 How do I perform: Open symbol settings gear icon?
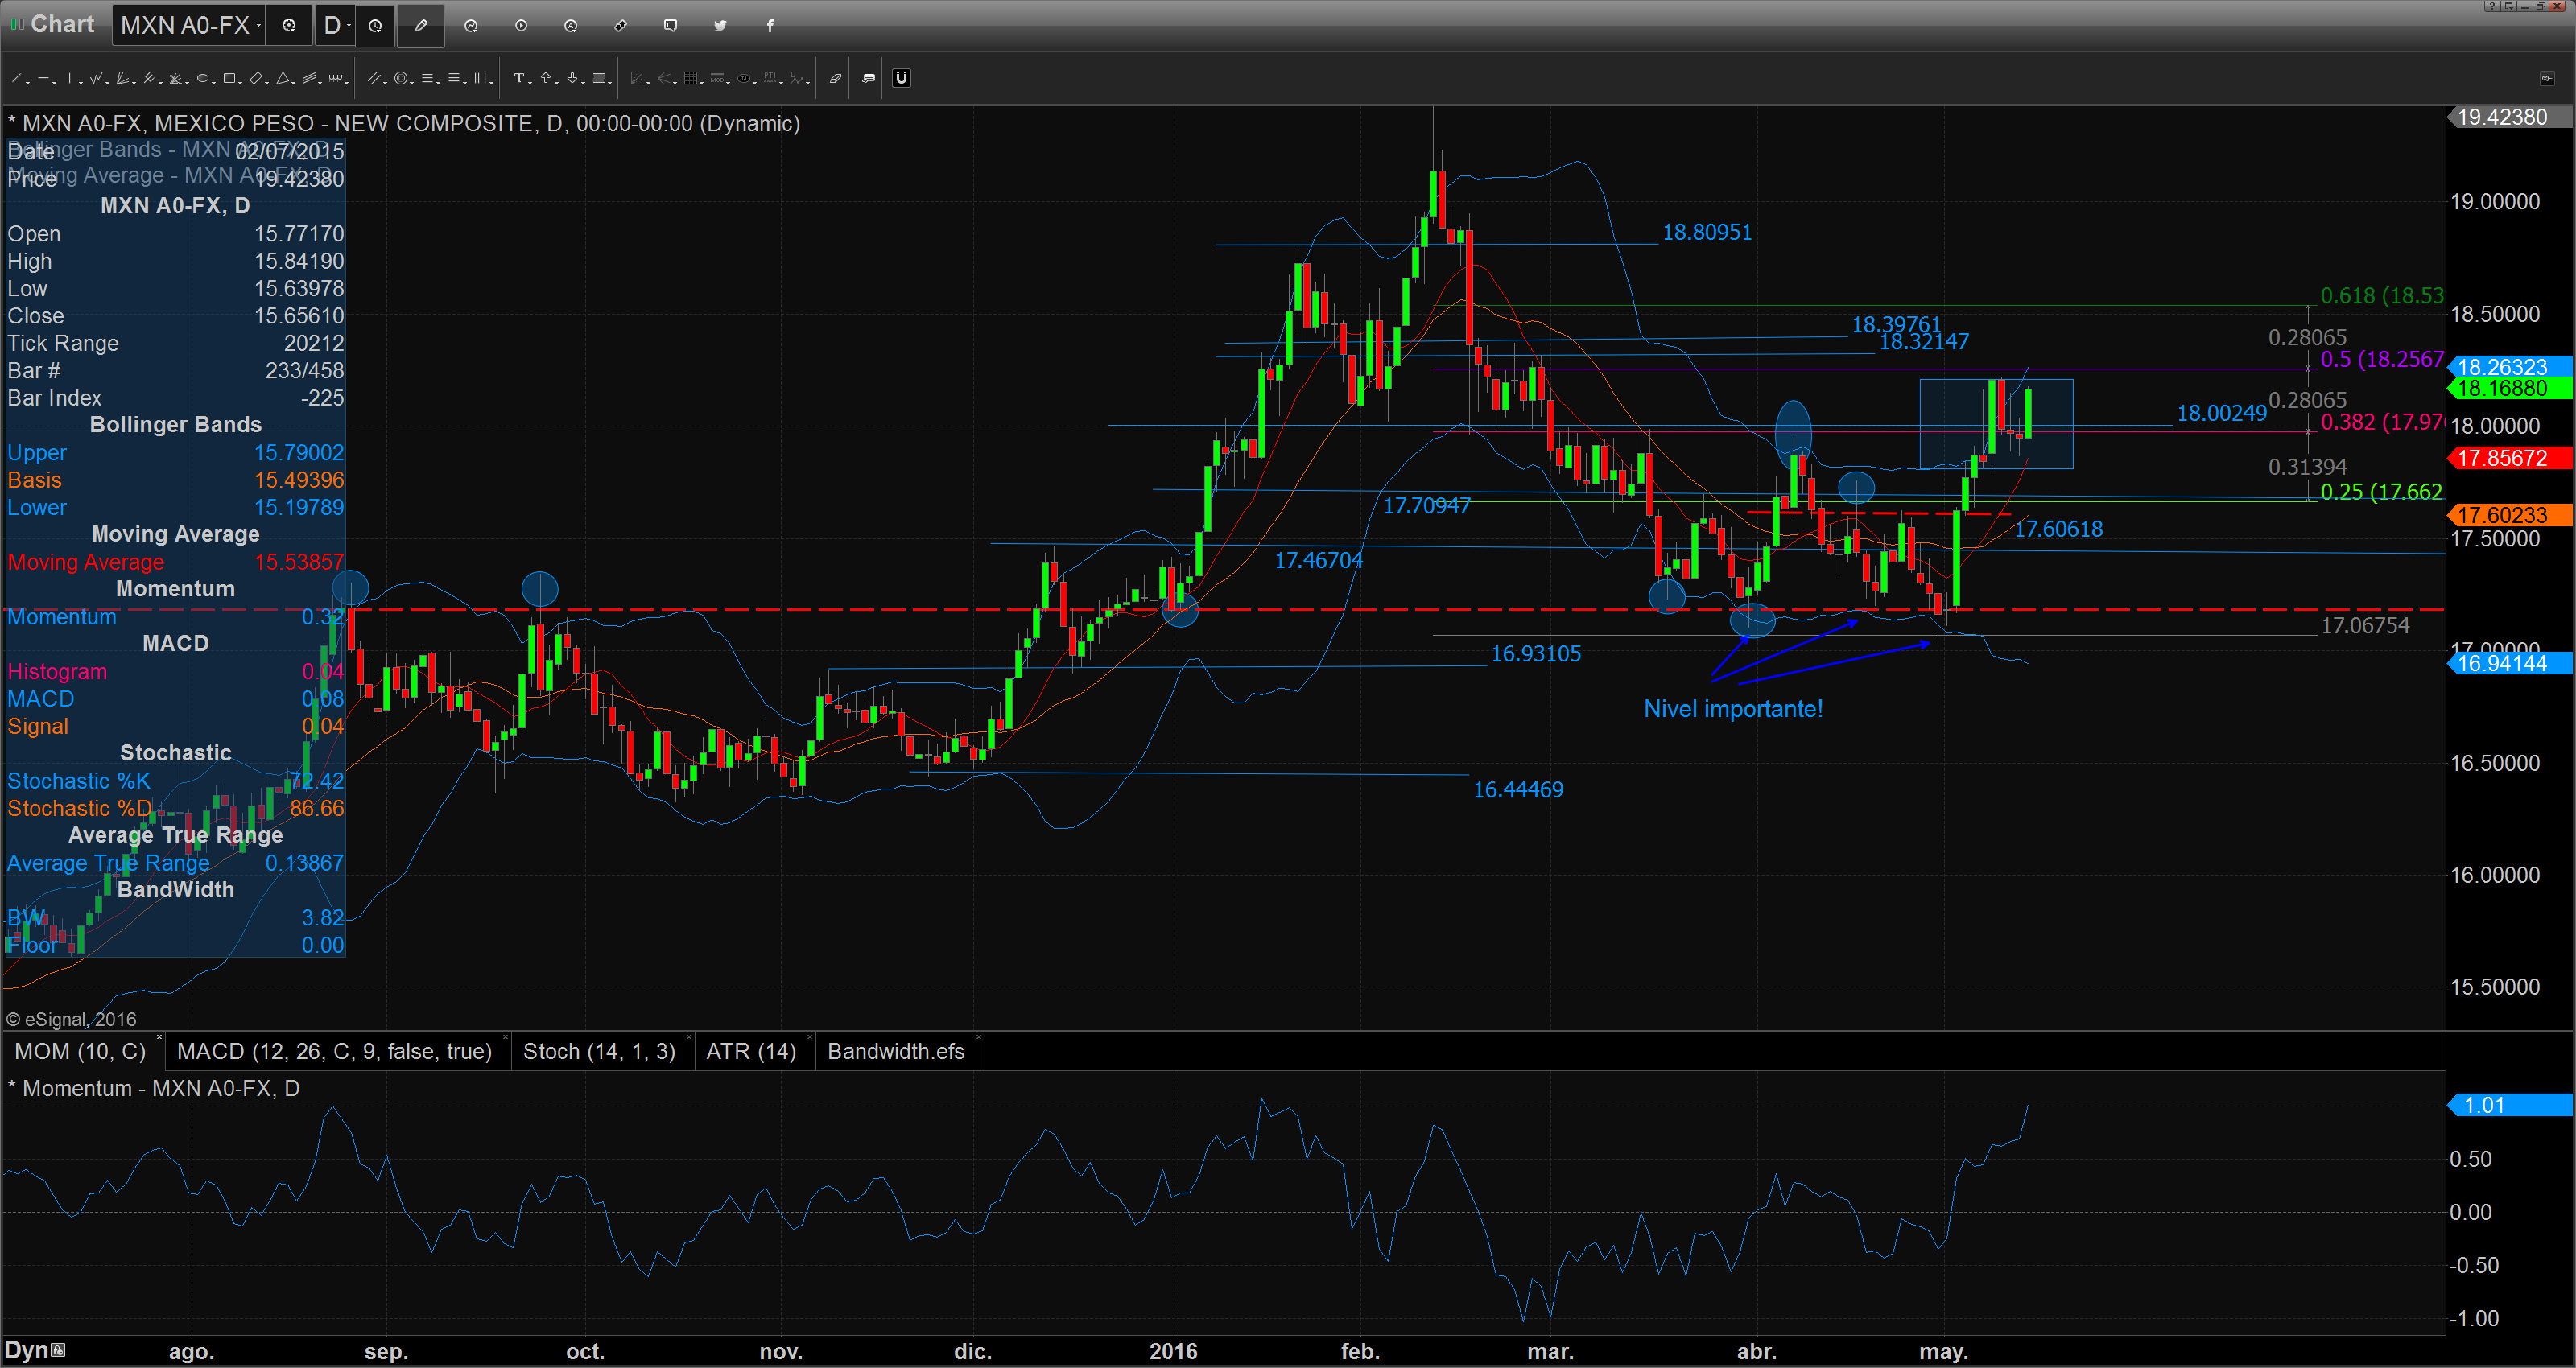(x=289, y=25)
